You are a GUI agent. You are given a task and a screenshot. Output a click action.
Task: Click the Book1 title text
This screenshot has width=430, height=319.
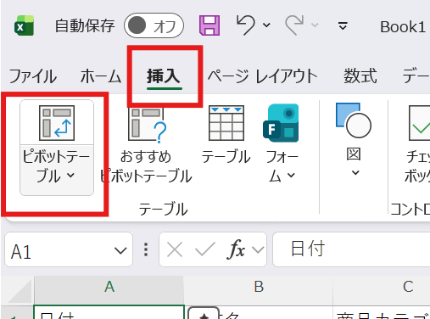pos(403,27)
